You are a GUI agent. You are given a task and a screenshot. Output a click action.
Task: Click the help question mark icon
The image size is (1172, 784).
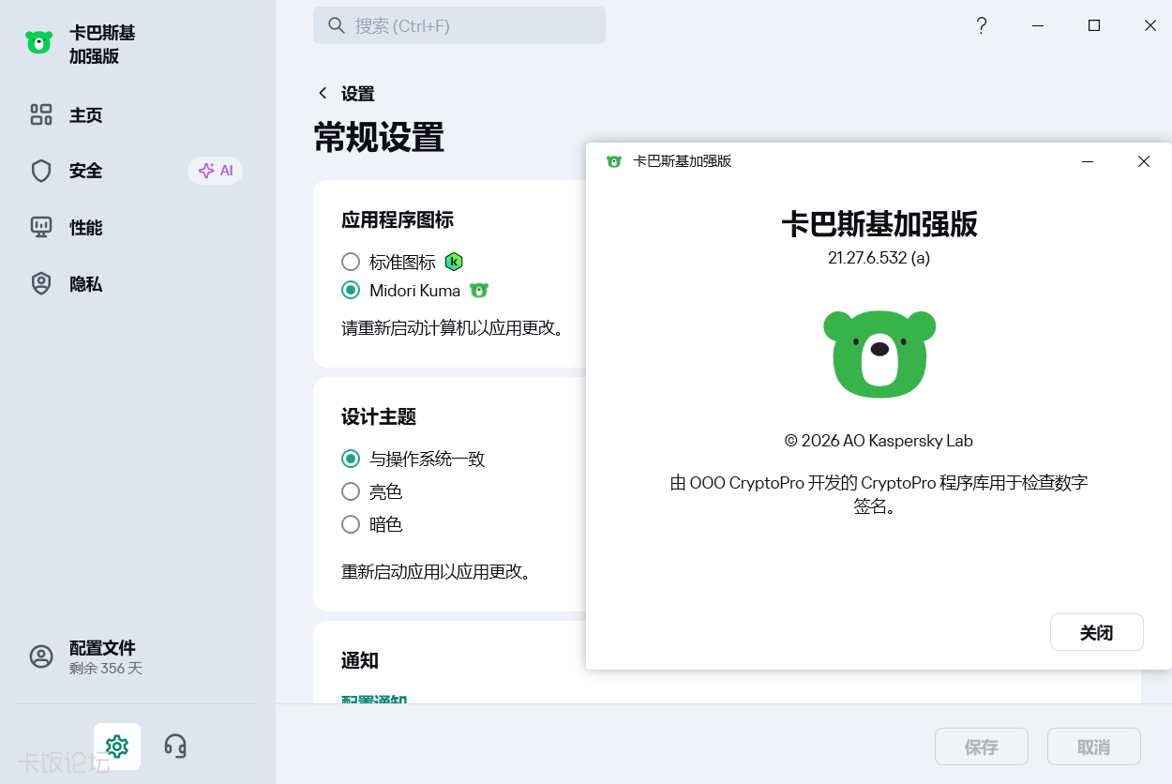click(982, 25)
